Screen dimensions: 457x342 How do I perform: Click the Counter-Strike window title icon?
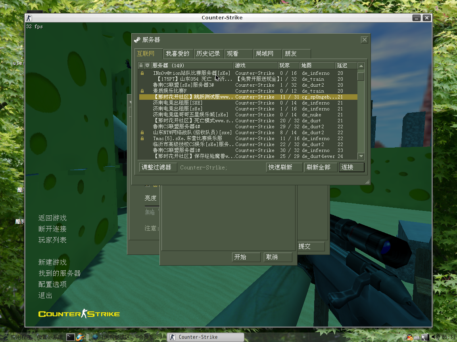[29, 18]
